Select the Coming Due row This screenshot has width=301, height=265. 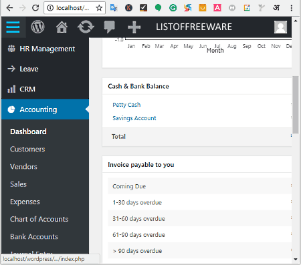[200, 186]
